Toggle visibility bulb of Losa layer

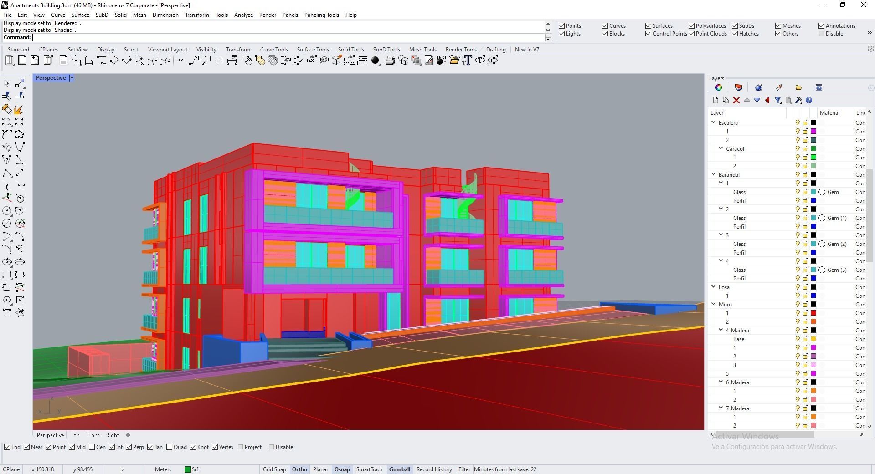(x=798, y=287)
